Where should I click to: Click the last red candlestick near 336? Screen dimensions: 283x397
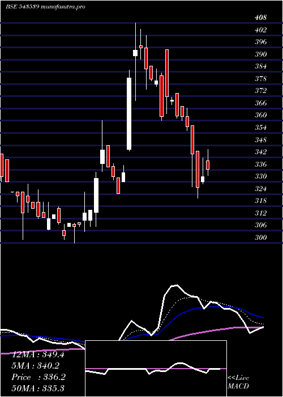[208, 165]
